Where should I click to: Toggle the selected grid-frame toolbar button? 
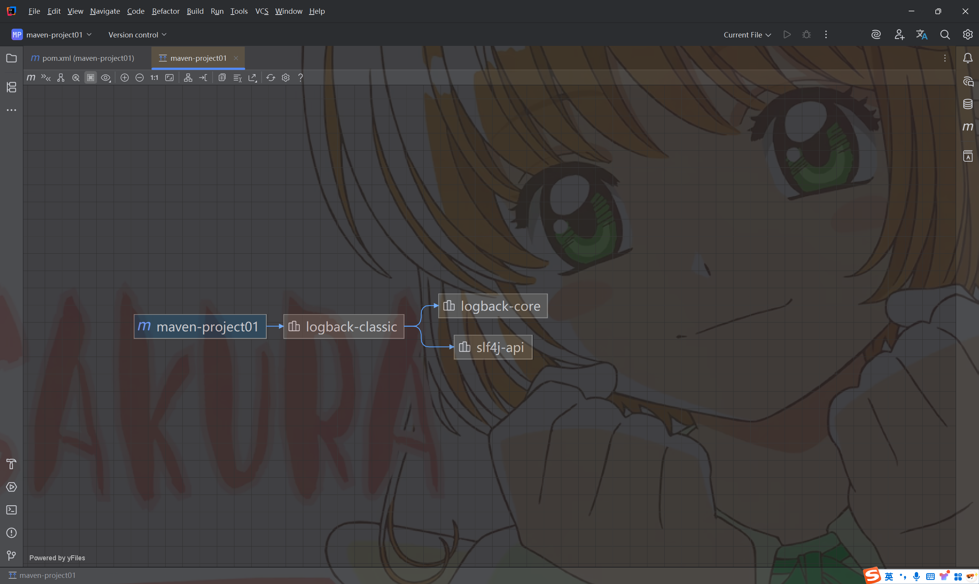click(x=91, y=78)
